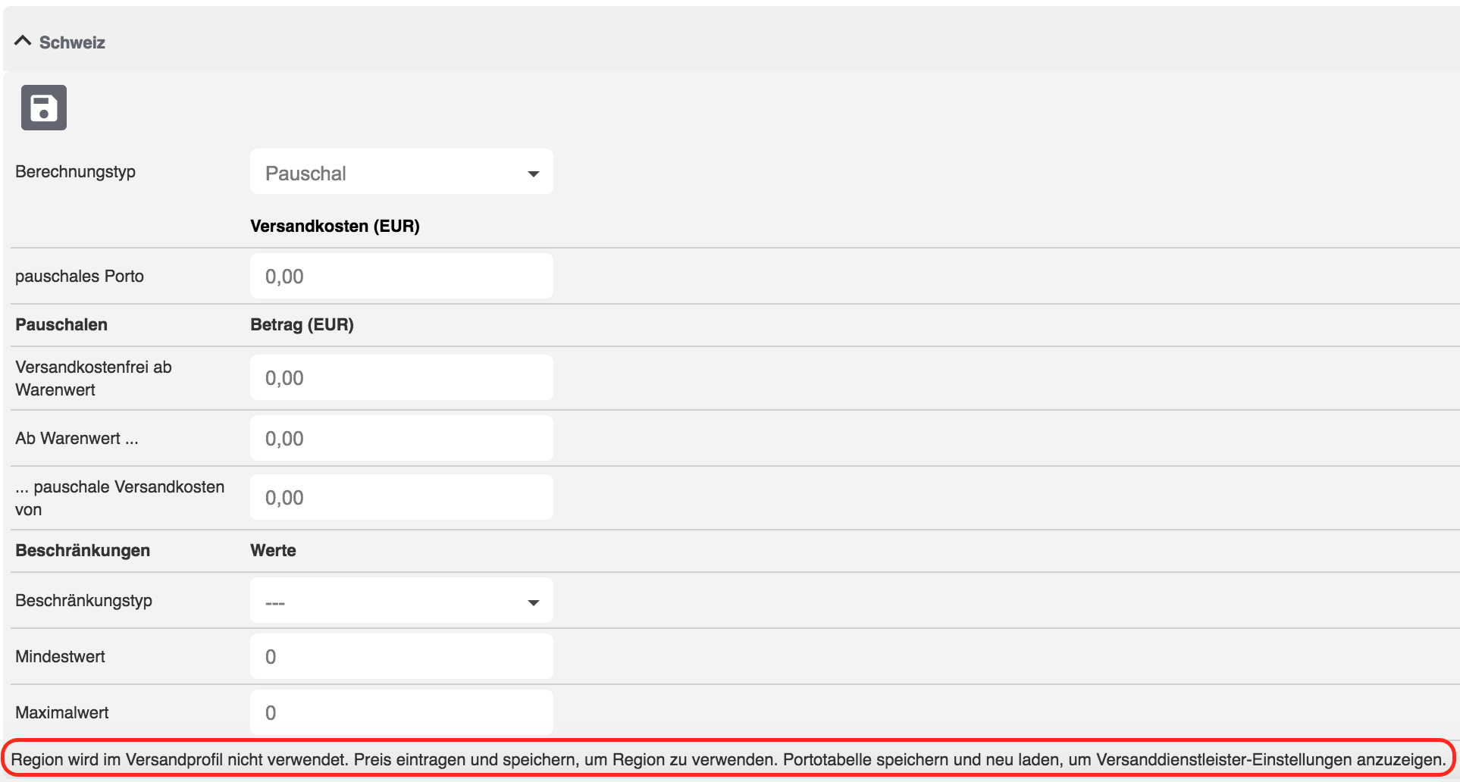
Task: Select the Ab Warenwert amount field
Action: 401,439
